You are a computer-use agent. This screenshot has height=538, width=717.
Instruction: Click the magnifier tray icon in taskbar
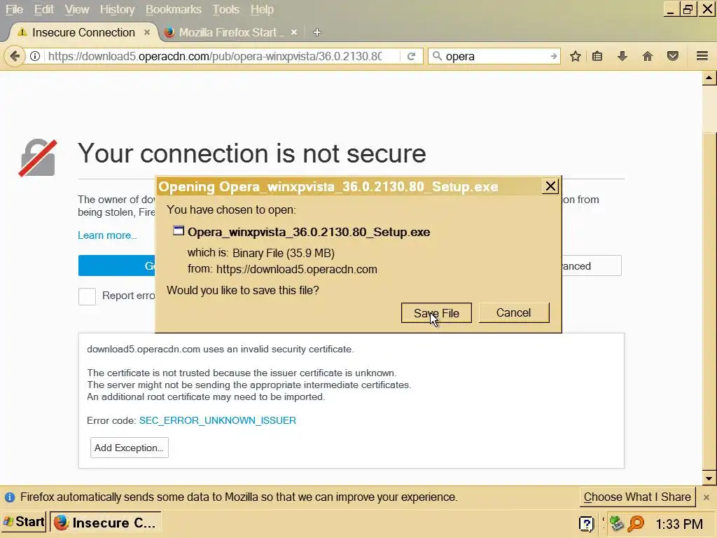(x=636, y=523)
